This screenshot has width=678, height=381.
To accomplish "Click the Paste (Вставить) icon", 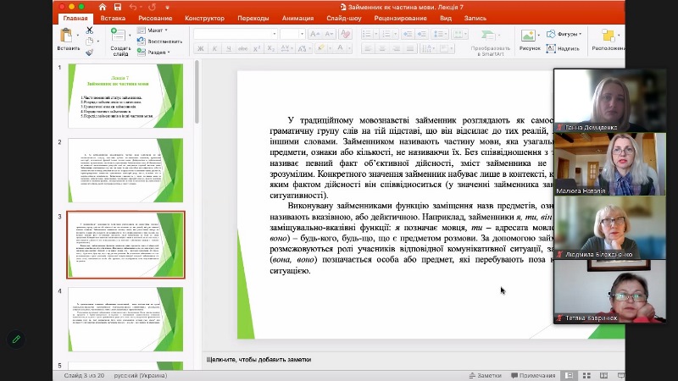I will click(68, 36).
